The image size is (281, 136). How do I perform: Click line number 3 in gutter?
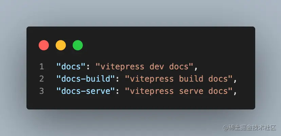pyautogui.click(x=42, y=91)
